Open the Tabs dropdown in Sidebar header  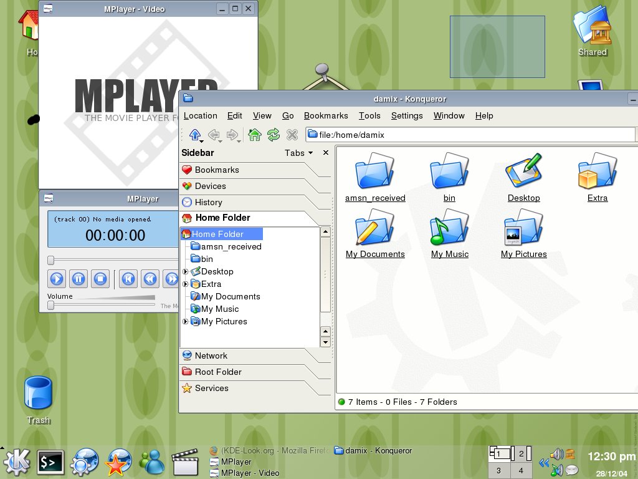[298, 153]
